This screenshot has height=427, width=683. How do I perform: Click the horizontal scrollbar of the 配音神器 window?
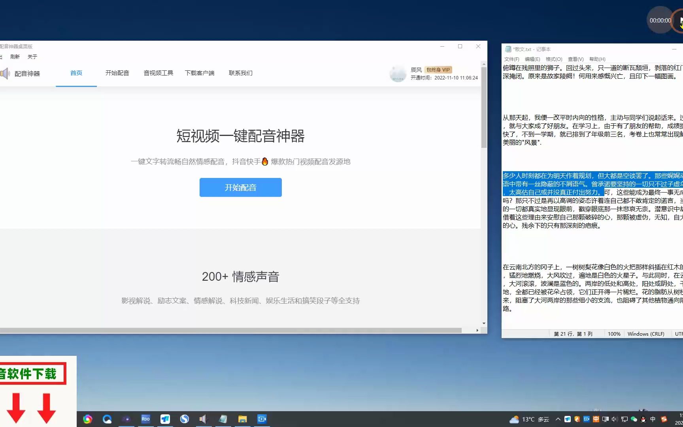(231, 330)
